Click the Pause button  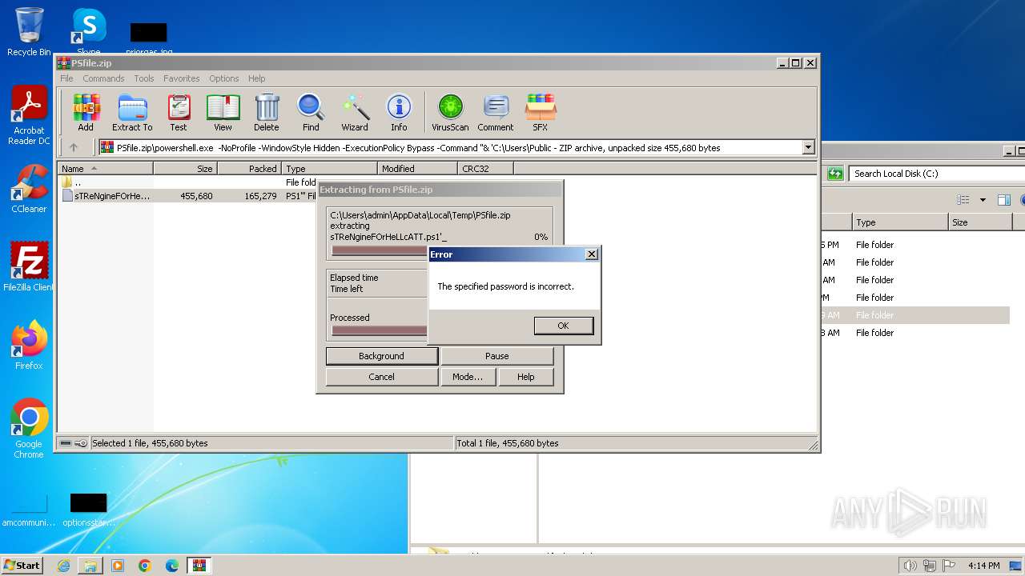point(496,356)
